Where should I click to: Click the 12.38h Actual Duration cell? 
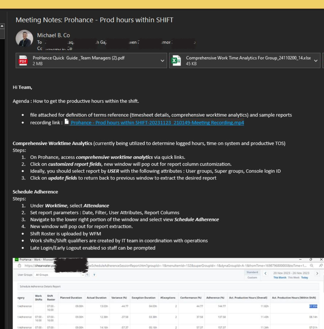point(104,317)
